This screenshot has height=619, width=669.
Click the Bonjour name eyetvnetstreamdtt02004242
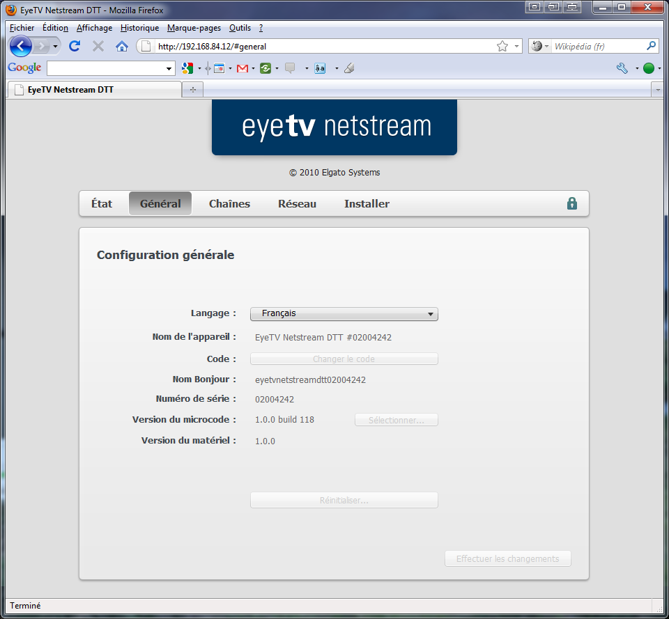(x=310, y=380)
